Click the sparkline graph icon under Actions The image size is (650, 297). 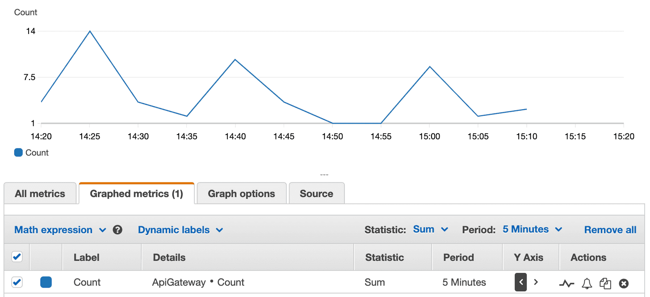[566, 283]
